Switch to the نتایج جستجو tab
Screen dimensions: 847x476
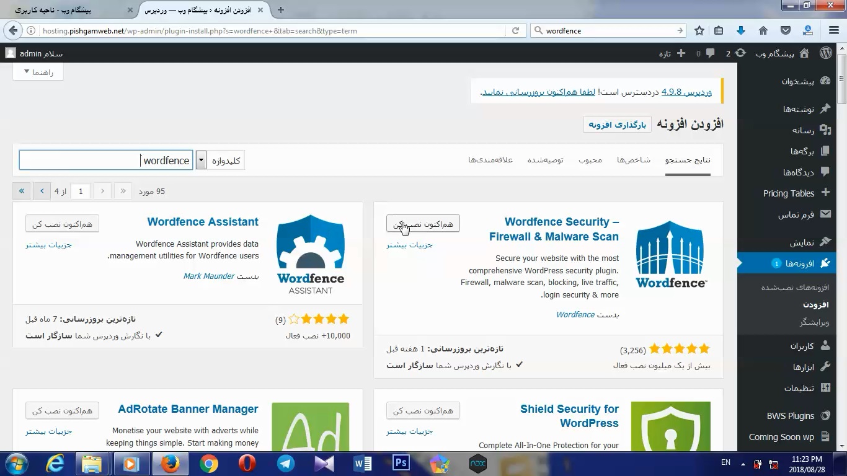click(x=688, y=160)
